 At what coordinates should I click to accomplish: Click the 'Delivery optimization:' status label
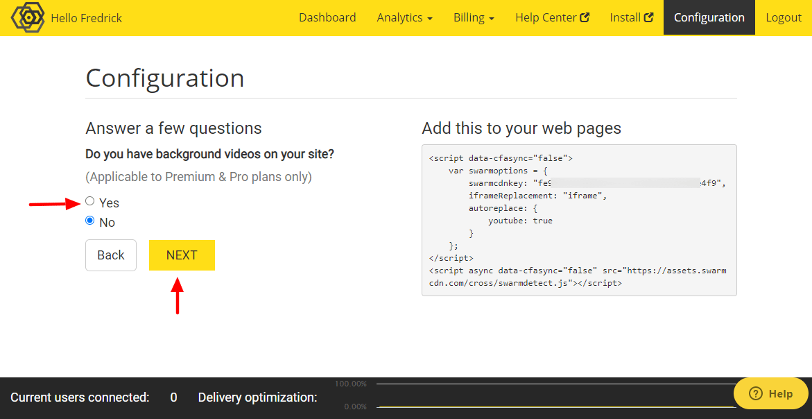257,397
